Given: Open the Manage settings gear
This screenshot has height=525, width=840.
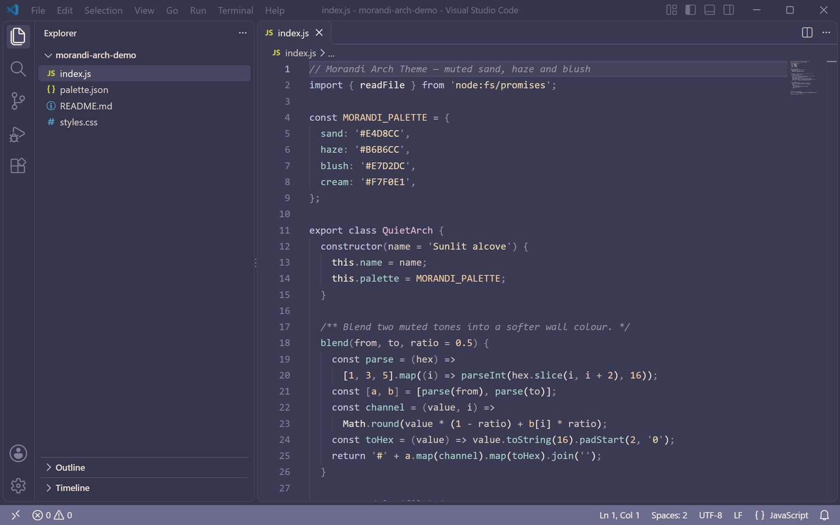Looking at the screenshot, I should pyautogui.click(x=18, y=485).
